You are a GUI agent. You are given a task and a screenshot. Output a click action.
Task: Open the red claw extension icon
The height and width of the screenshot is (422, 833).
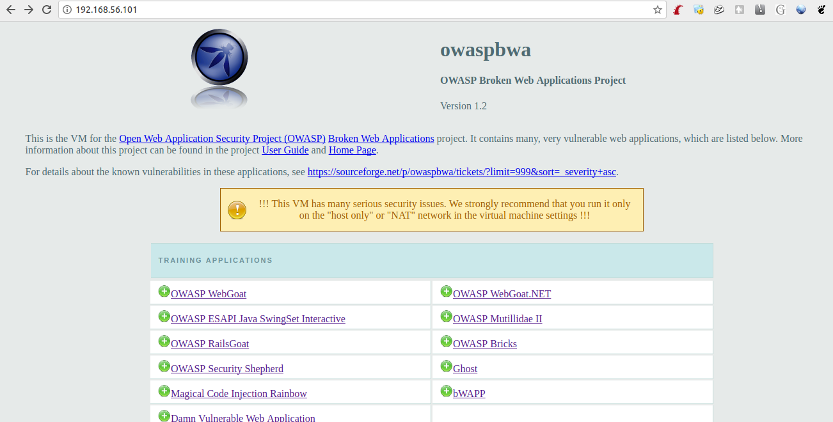(x=678, y=10)
